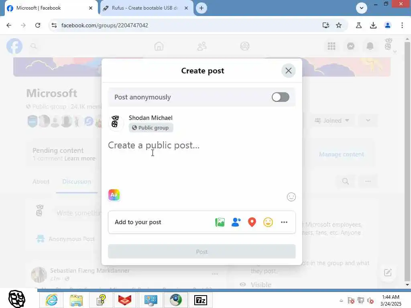This screenshot has width=411, height=308.
Task: Search within the group magnifier
Action: (x=345, y=181)
